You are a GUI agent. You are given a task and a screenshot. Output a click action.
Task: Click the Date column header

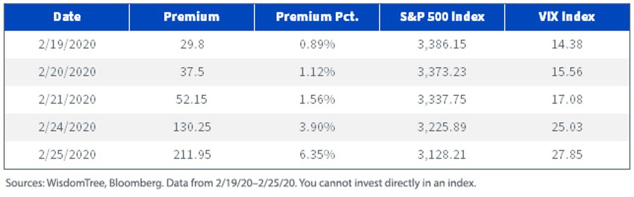tap(67, 17)
